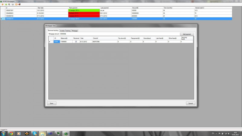Click the Prepayment($) column header
This screenshot has height=136, width=242.
[136, 38]
